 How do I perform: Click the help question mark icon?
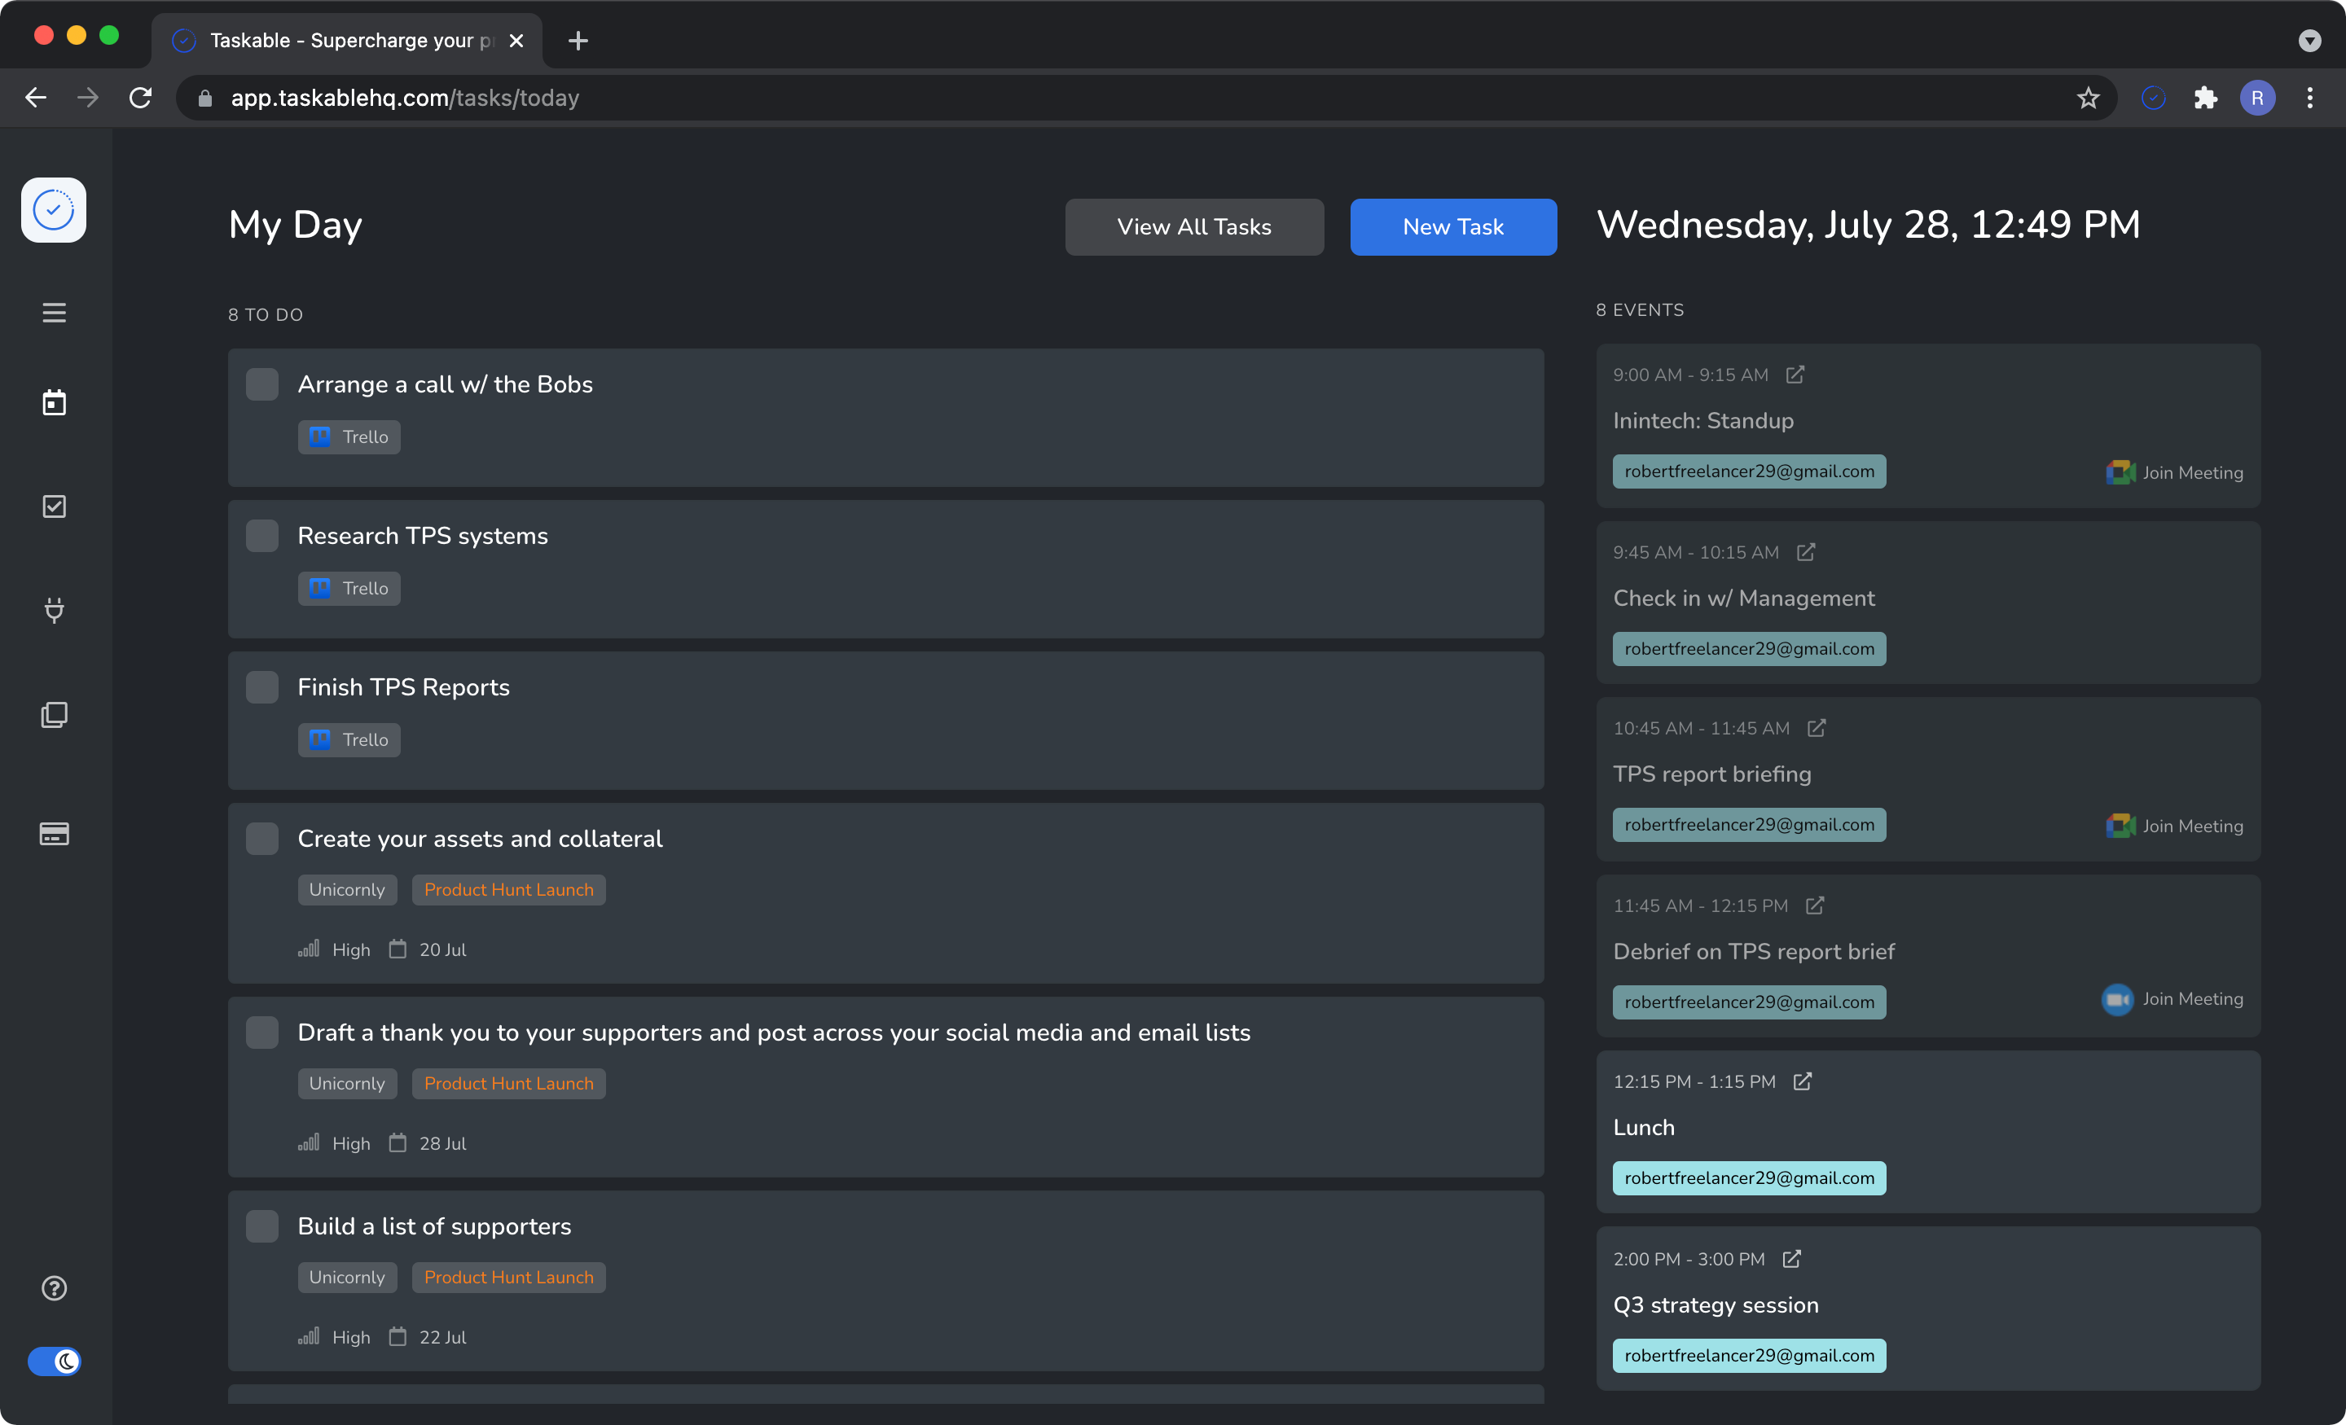pos(55,1288)
